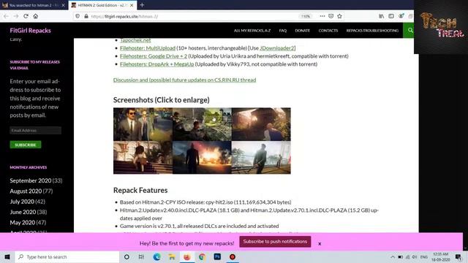468x263 pixels.
Task: Show hidden system tray icons
Action: (393, 256)
